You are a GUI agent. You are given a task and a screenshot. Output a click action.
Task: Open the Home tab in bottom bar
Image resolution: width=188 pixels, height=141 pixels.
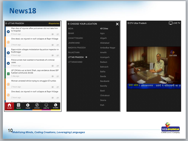pos(9,106)
